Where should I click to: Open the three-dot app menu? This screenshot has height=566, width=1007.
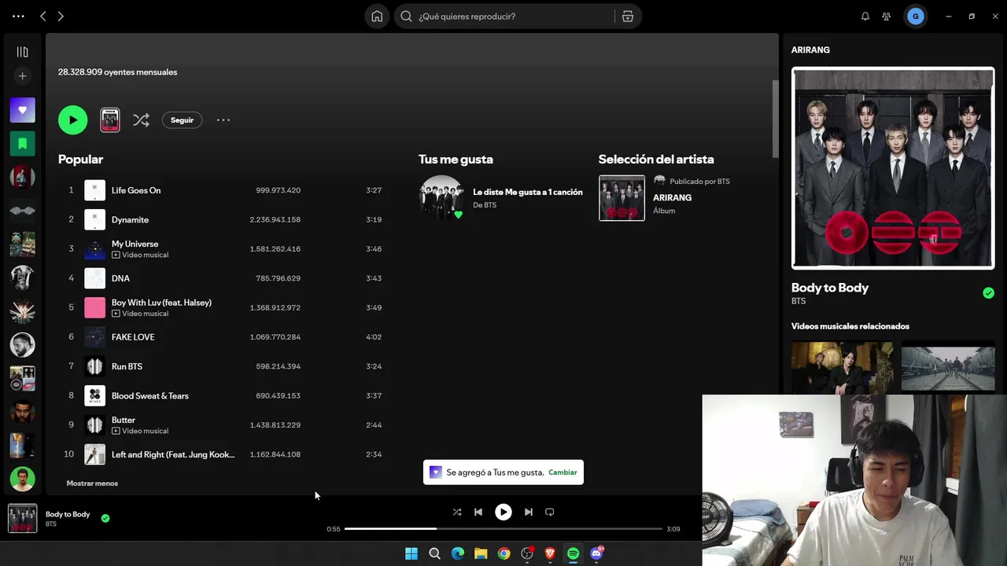coord(18,16)
